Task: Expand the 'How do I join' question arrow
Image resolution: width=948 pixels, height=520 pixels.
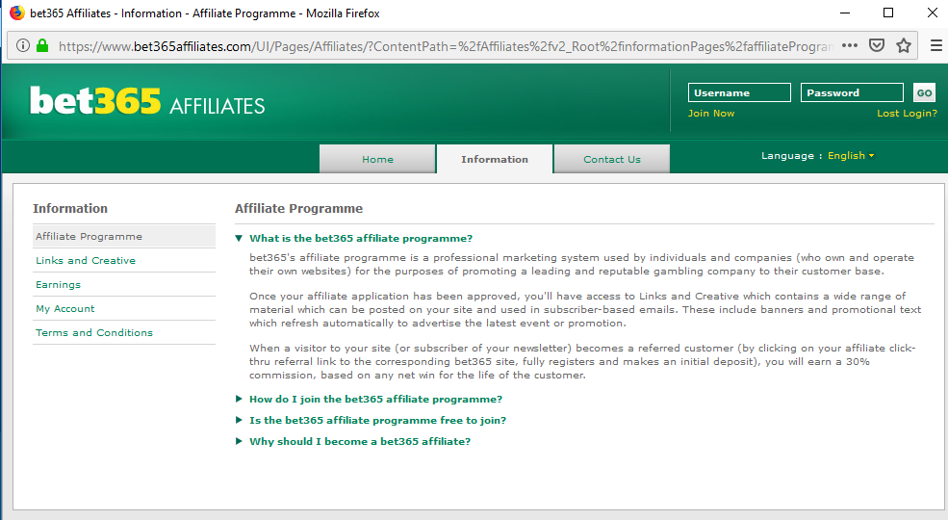Action: [239, 399]
